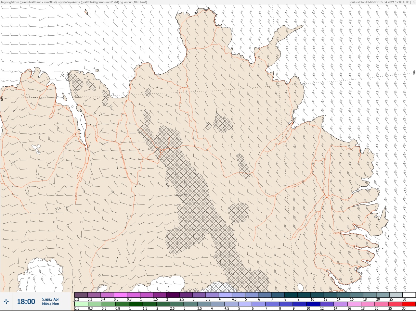
Task: Select pale green lower swatch between 0.1 and 0.3
Action: point(81,304)
